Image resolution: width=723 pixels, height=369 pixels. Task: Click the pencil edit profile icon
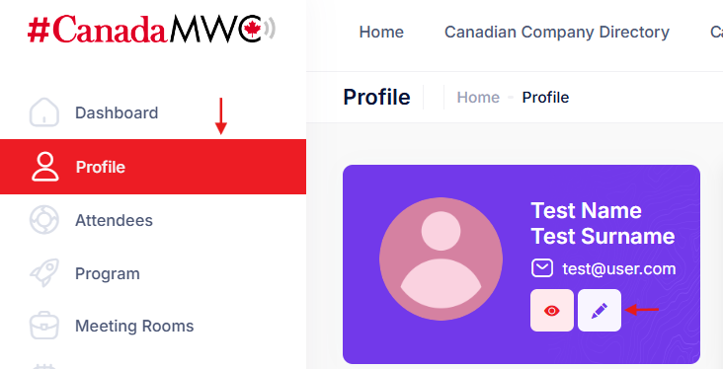click(600, 311)
